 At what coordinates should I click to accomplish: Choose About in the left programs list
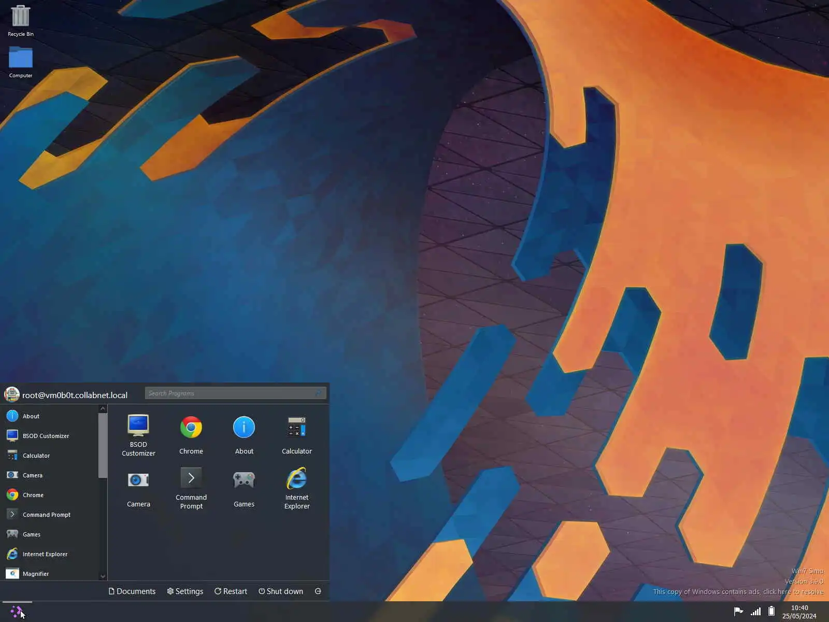pyautogui.click(x=49, y=416)
